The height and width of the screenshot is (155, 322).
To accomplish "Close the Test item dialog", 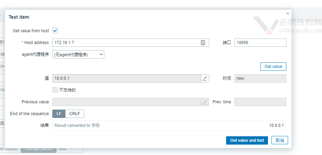I will (x=288, y=14).
